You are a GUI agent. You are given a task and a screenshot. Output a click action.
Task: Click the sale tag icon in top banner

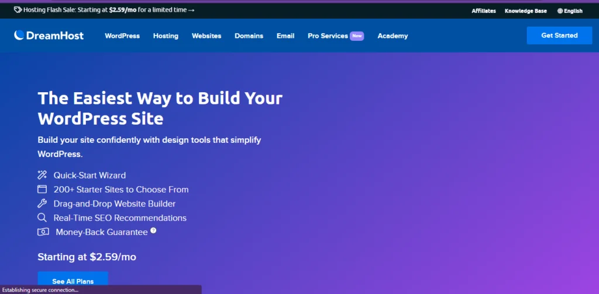[x=18, y=10]
